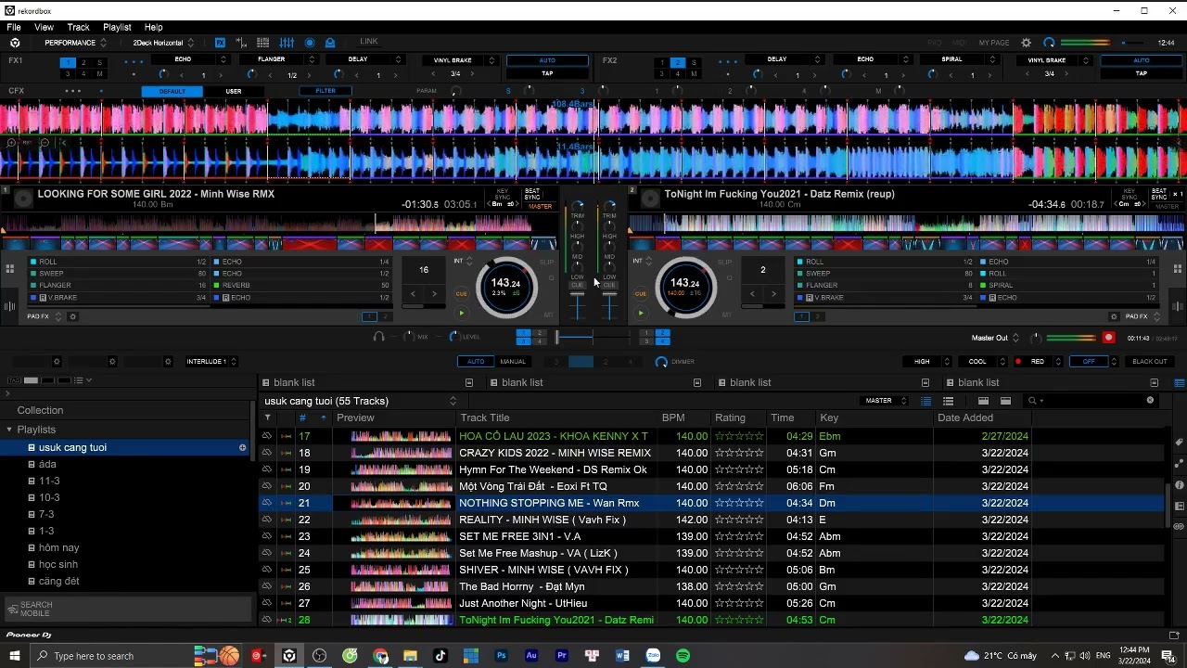This screenshot has height=668, width=1187.
Task: Open the Windows Start menu
Action: (15, 656)
